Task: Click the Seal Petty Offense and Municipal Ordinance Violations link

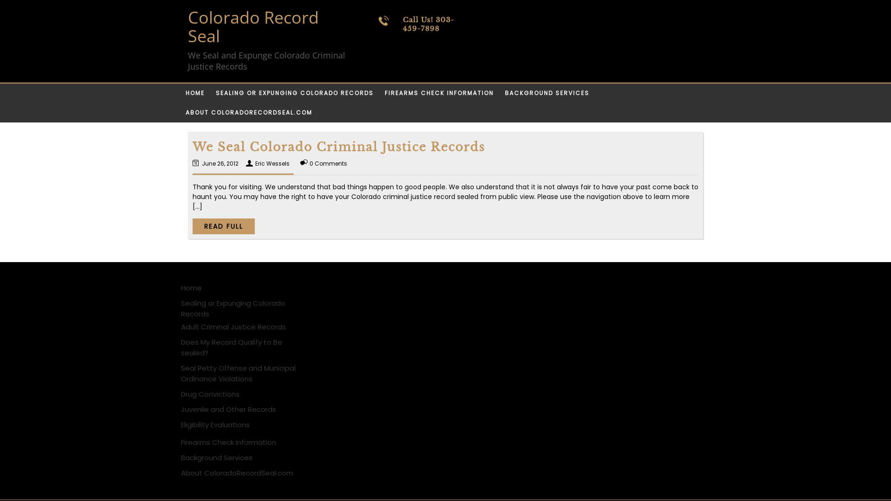Action: (238, 373)
